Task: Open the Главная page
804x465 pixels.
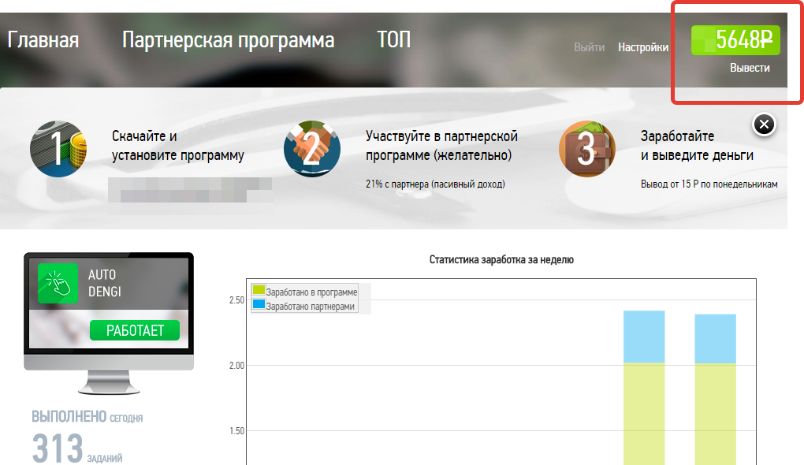Action: pyautogui.click(x=43, y=40)
